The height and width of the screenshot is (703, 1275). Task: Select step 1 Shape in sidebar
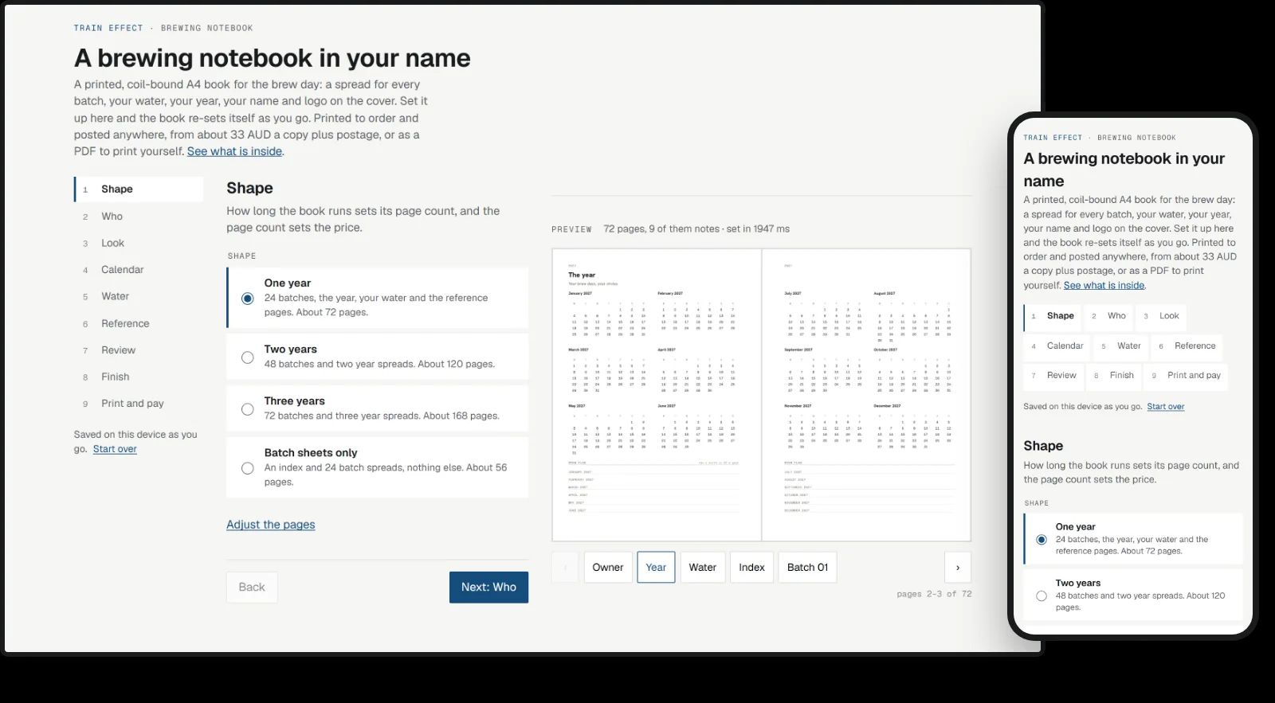click(139, 189)
